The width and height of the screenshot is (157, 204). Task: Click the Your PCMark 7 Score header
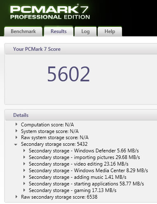(x=37, y=49)
